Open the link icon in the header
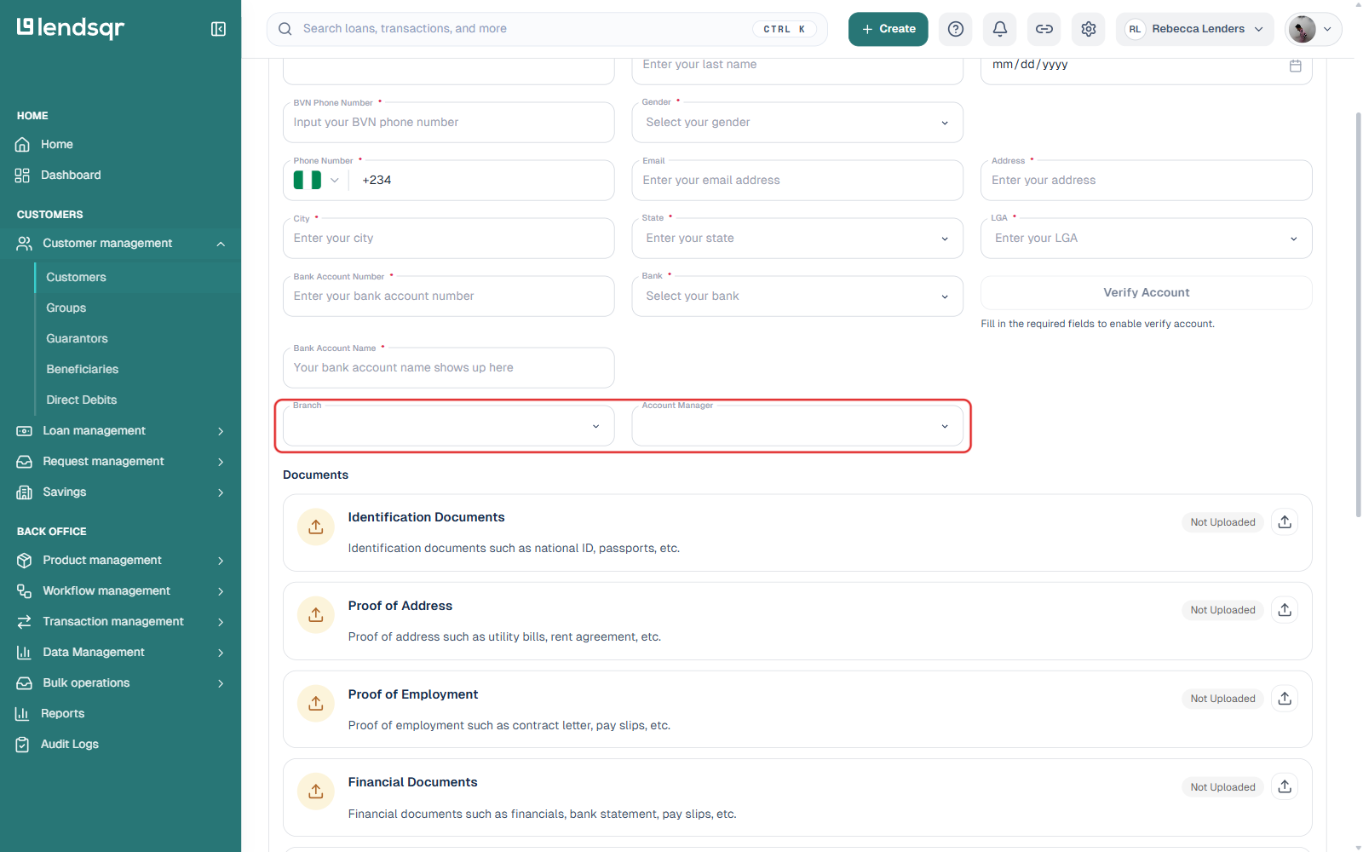The image size is (1363, 852). tap(1044, 29)
